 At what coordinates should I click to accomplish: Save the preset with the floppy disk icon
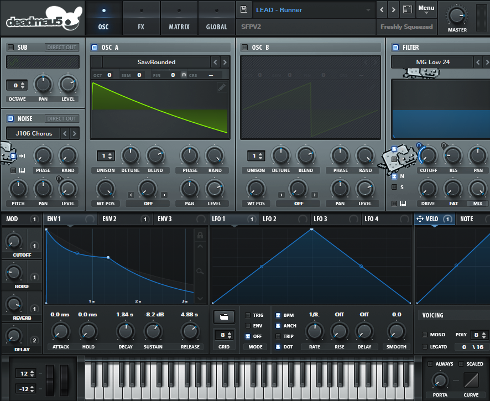coord(244,10)
